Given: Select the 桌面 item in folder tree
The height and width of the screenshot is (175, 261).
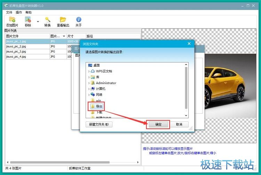Looking at the screenshot, I should (x=94, y=65).
